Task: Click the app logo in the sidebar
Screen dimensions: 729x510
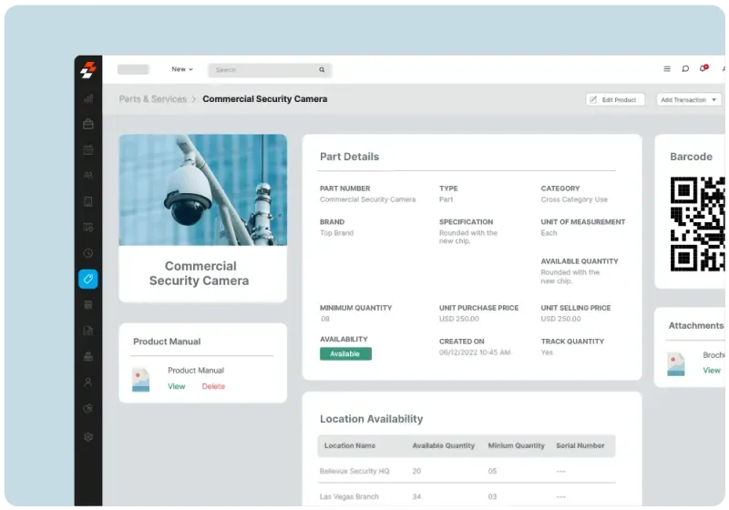Action: coord(88,69)
